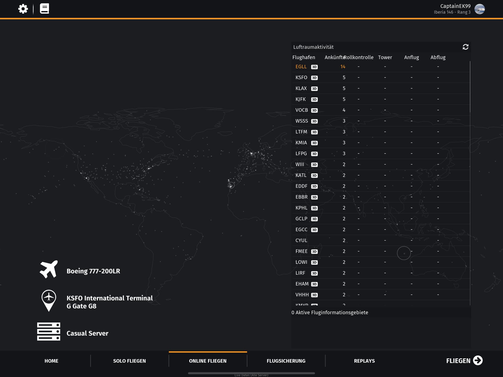This screenshot has height=377, width=503.
Task: Refresh the Luftraumaktivität airspace list
Action: [x=465, y=47]
